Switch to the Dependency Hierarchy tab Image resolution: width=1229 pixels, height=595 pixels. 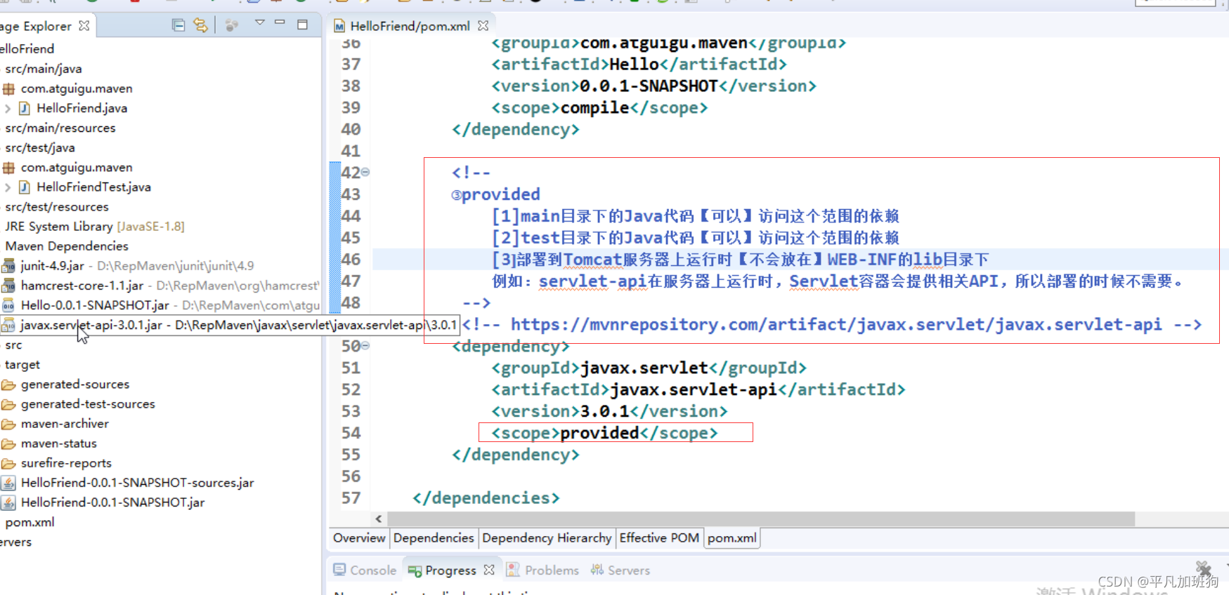pos(547,537)
